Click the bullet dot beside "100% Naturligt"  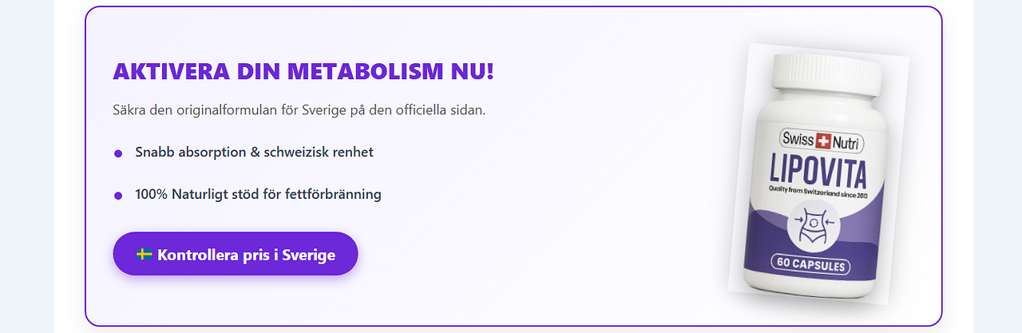coord(118,195)
